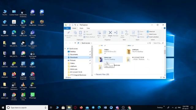Open the BlueStacks desktop shortcut
Viewport: 196px width, 110px height.
pyautogui.click(x=14, y=64)
